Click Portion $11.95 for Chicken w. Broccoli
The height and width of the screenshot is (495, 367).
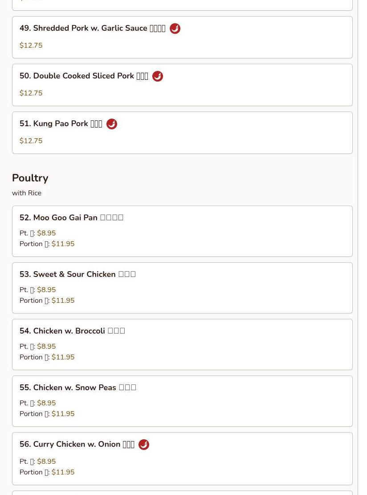pos(63,357)
